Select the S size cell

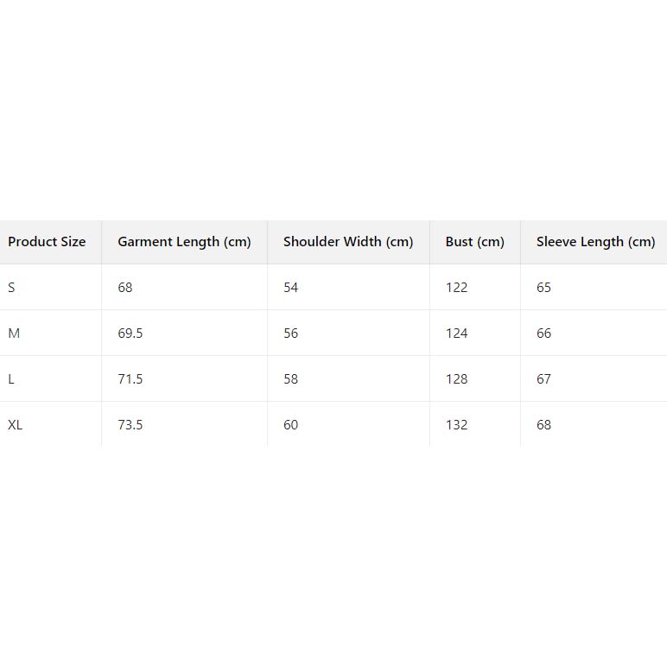[x=11, y=288]
